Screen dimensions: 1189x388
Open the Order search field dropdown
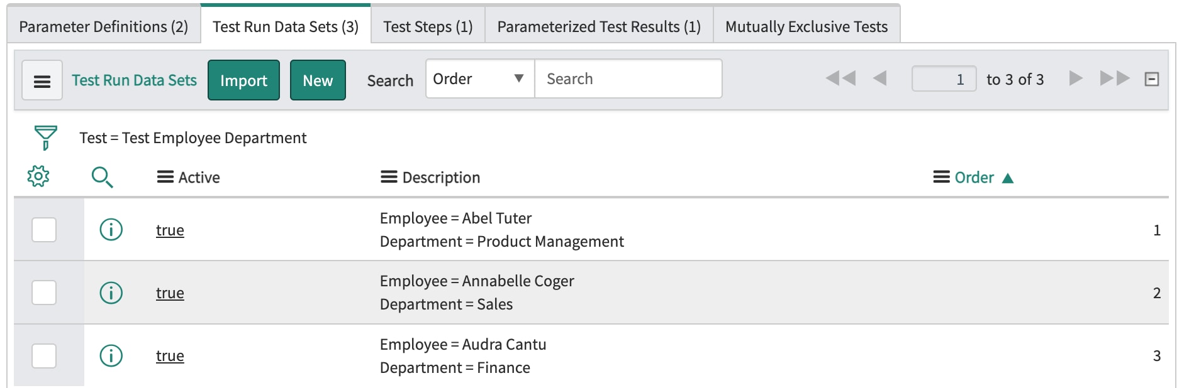point(479,79)
